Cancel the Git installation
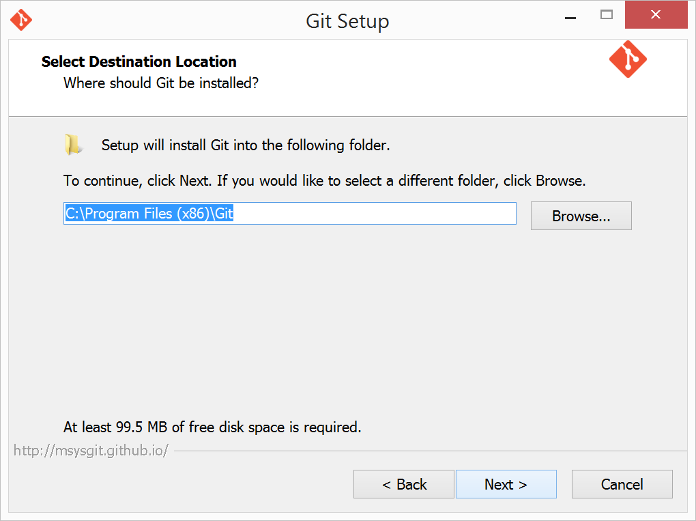The height and width of the screenshot is (521, 696). pyautogui.click(x=622, y=484)
